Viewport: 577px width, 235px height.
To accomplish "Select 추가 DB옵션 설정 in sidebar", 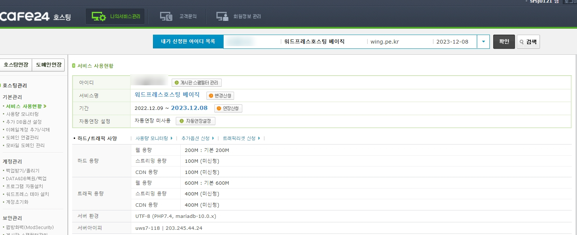I will tap(24, 122).
